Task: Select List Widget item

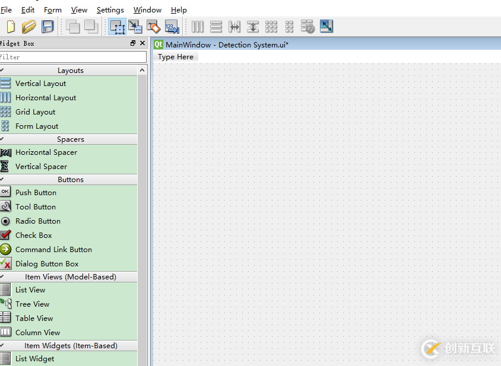Action: point(69,359)
